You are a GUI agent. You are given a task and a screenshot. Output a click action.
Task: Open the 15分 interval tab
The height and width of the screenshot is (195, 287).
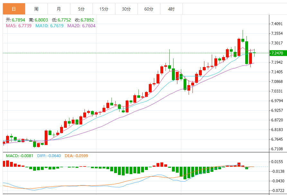pos(104,9)
